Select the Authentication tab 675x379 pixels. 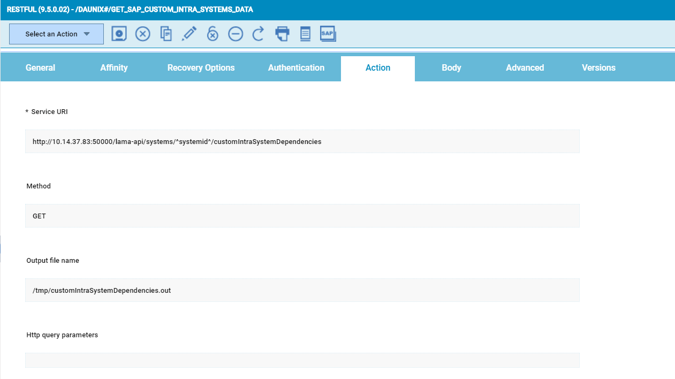(x=296, y=68)
